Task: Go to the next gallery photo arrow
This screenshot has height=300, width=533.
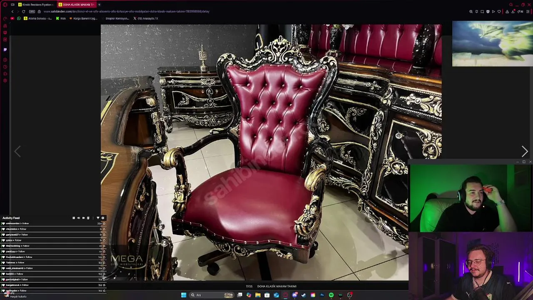Action: click(525, 151)
